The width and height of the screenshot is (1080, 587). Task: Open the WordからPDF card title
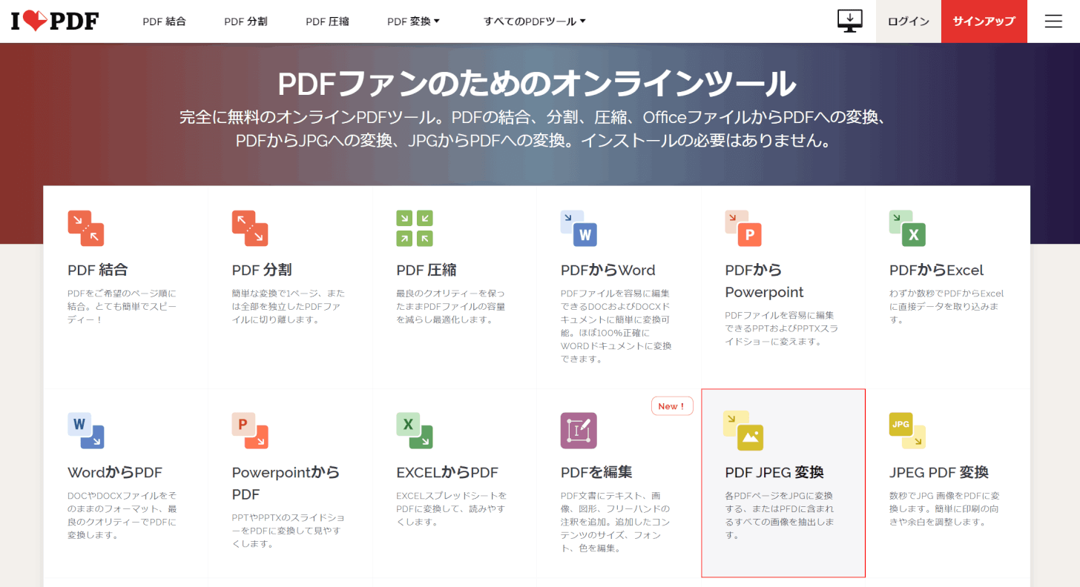tap(115, 472)
